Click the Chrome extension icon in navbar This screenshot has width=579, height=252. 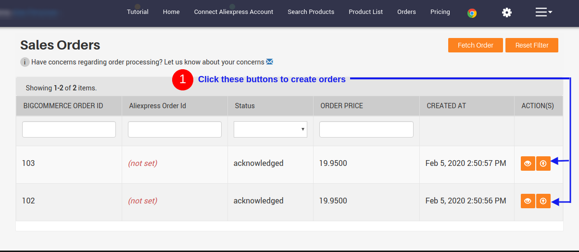click(472, 13)
